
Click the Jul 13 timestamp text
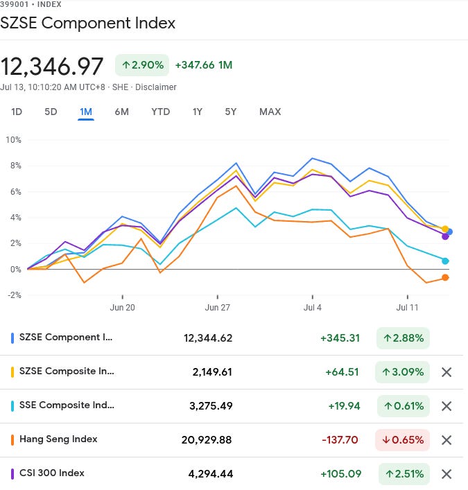pyautogui.click(x=53, y=87)
